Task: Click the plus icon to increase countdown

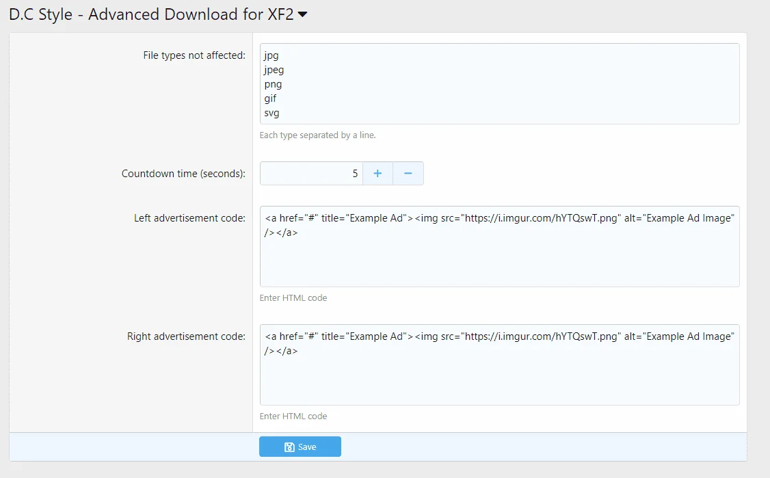Action: click(x=377, y=173)
